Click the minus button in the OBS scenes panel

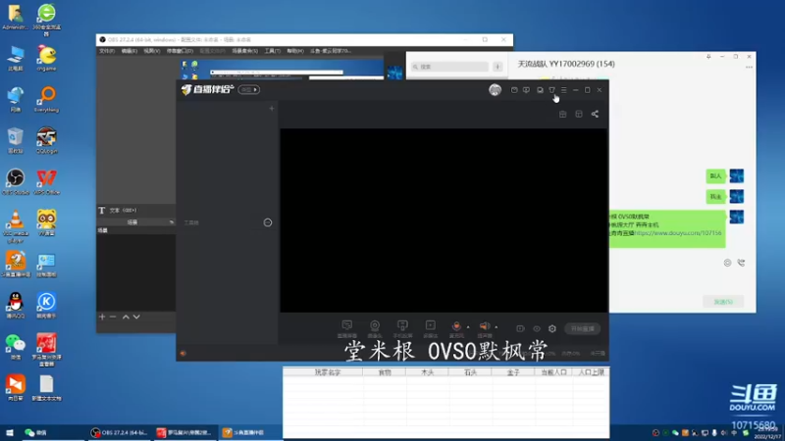[113, 317]
